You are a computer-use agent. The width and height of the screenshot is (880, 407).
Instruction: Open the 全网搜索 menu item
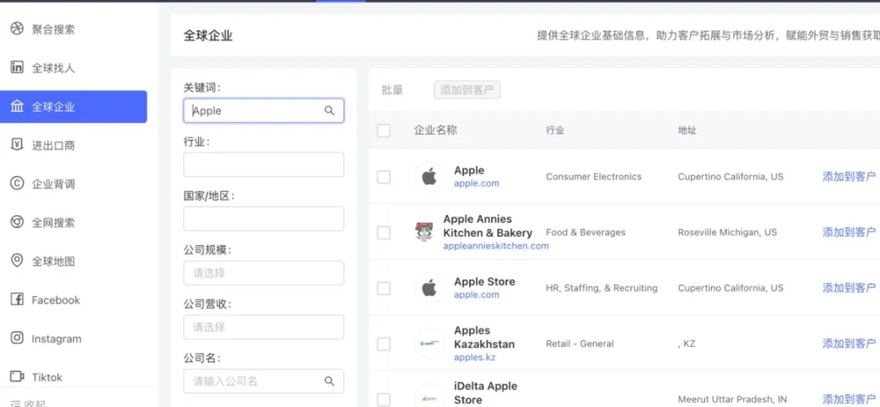(x=53, y=222)
